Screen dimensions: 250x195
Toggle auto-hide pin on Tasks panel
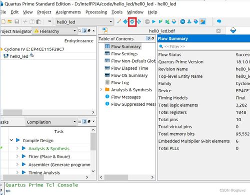84,122
